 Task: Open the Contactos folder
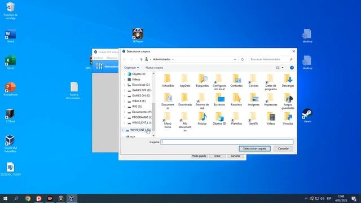(x=236, y=80)
